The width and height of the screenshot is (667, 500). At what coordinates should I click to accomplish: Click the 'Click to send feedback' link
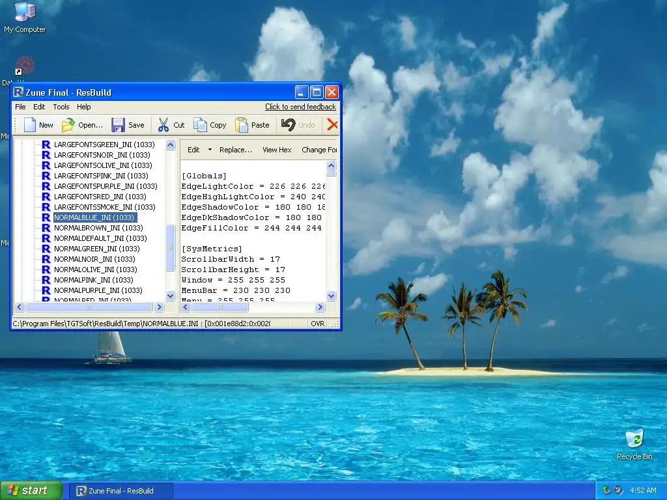[x=300, y=107]
